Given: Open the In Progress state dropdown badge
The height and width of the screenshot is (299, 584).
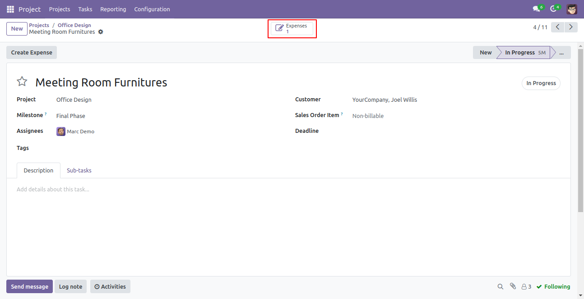Looking at the screenshot, I should click(x=541, y=83).
